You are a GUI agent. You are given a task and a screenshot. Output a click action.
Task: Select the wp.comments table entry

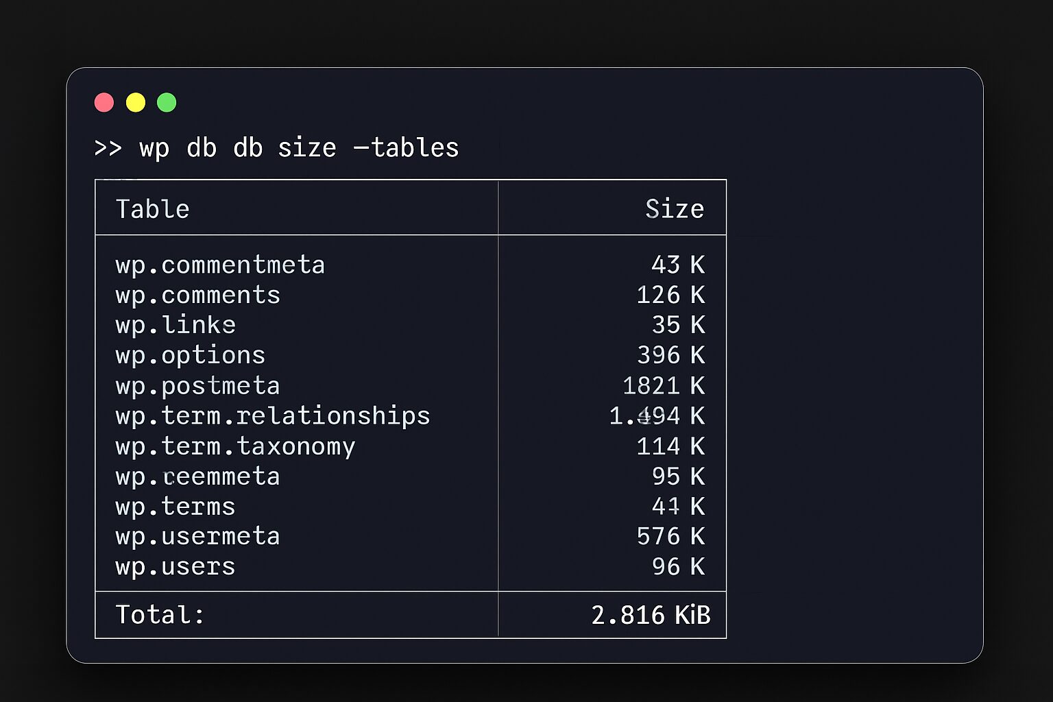click(x=197, y=295)
